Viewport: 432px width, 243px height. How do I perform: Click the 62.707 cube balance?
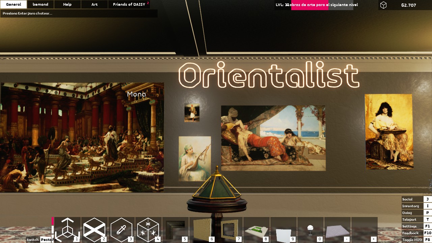click(x=408, y=5)
